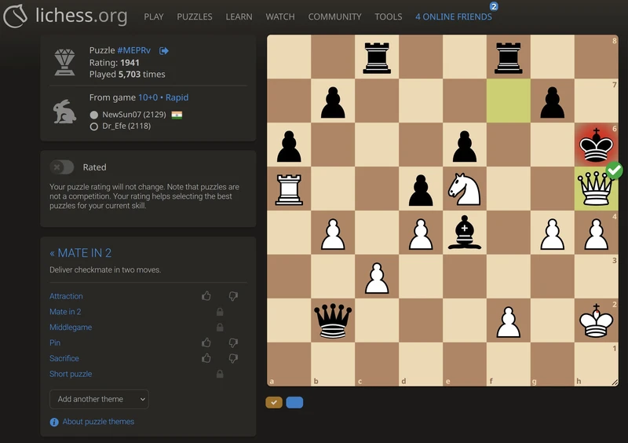628x443 pixels.
Task: Go back via the MATE IN 2 heading
Action: point(81,253)
